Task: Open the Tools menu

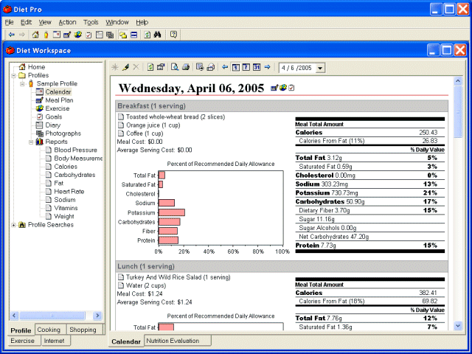Action: pyautogui.click(x=91, y=22)
